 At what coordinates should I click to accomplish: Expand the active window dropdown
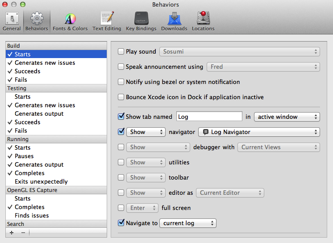pyautogui.click(x=287, y=117)
